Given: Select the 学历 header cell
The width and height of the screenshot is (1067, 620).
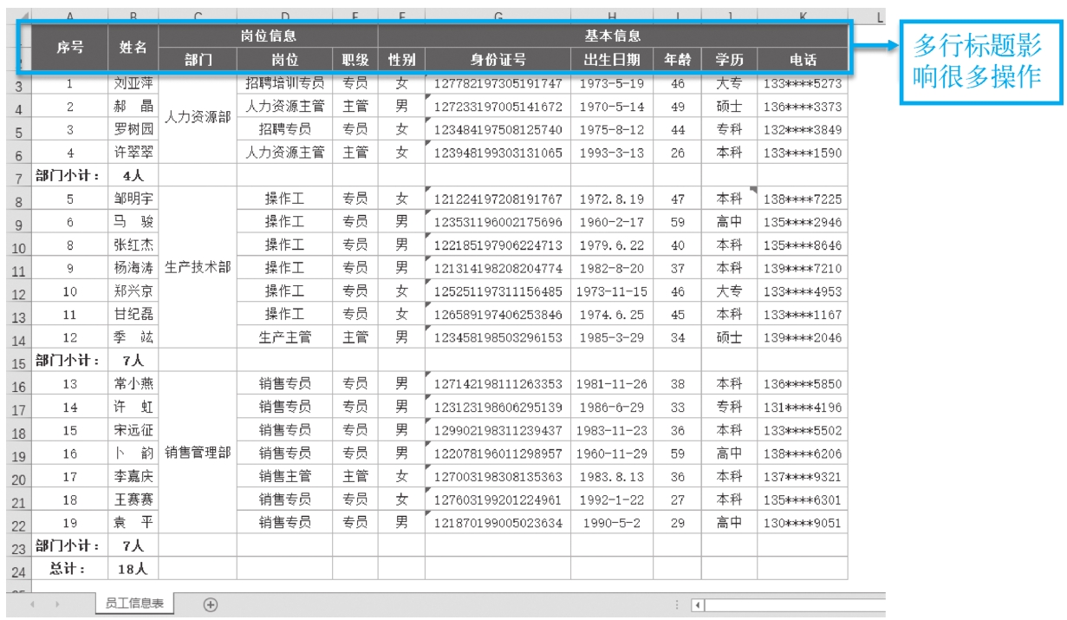Looking at the screenshot, I should (x=729, y=60).
